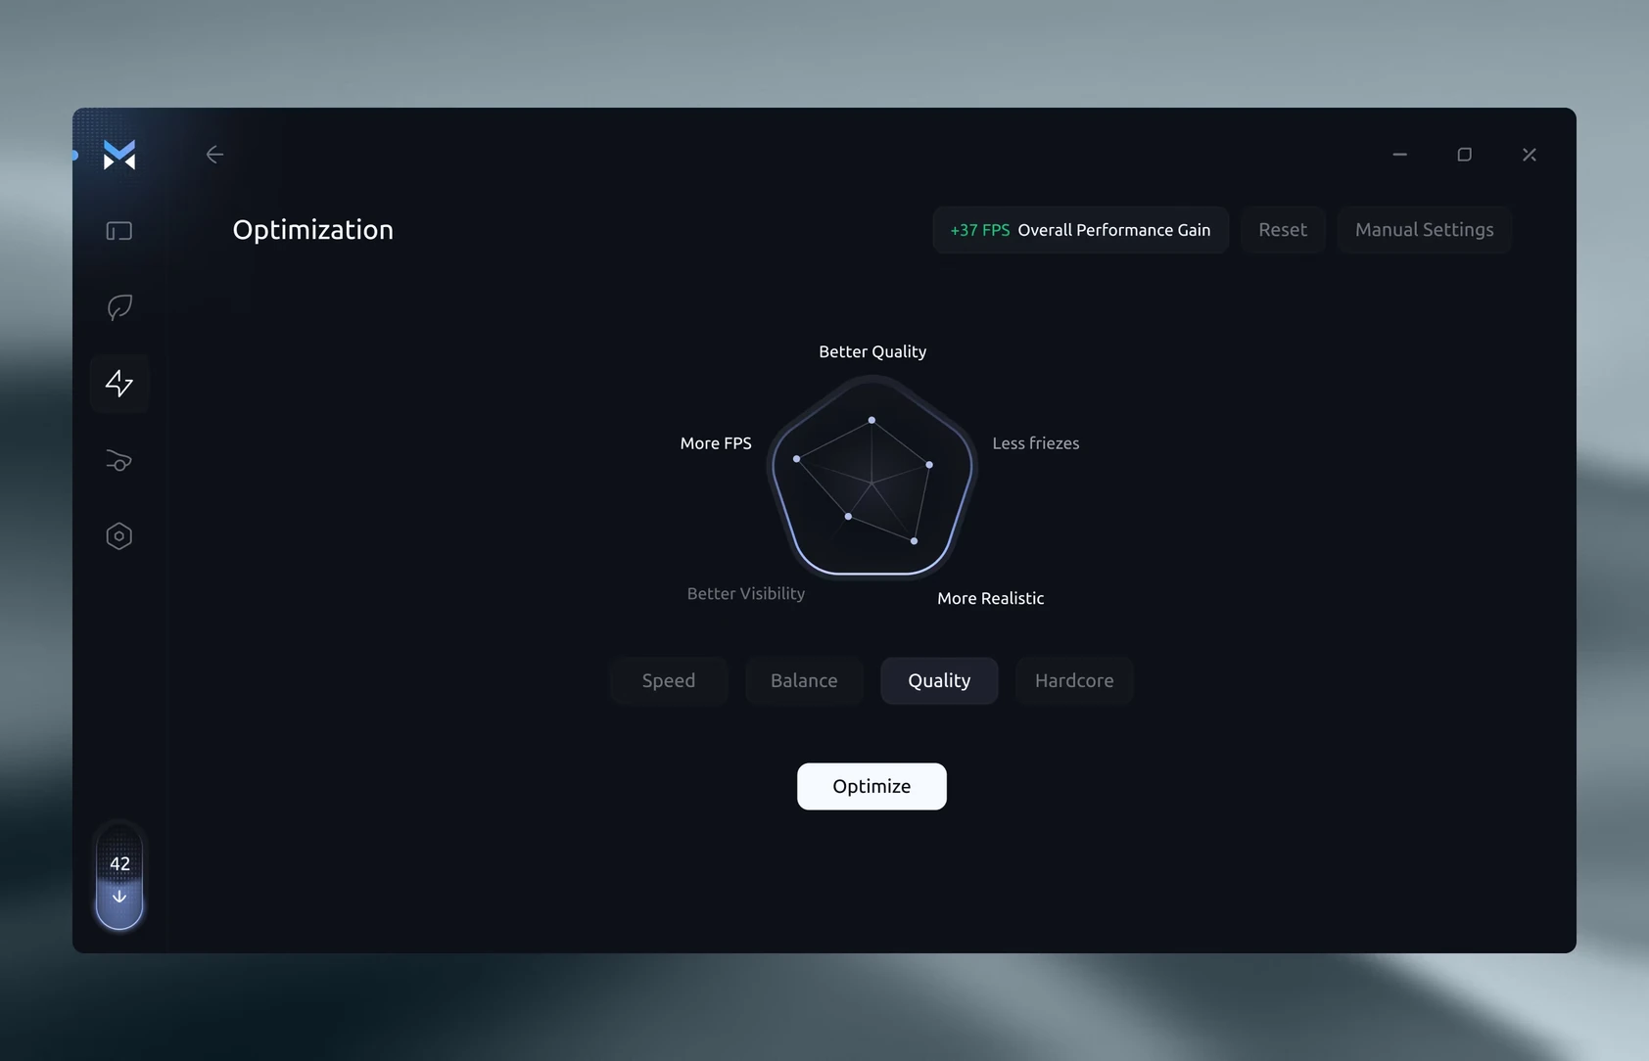1649x1061 pixels.
Task: Open the wind-shaped sidebar icon
Action: [x=119, y=460]
